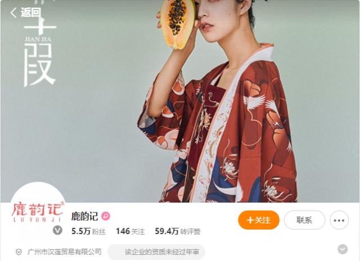Click the 该企业的资质未经过年审 notice tag

tap(156, 252)
